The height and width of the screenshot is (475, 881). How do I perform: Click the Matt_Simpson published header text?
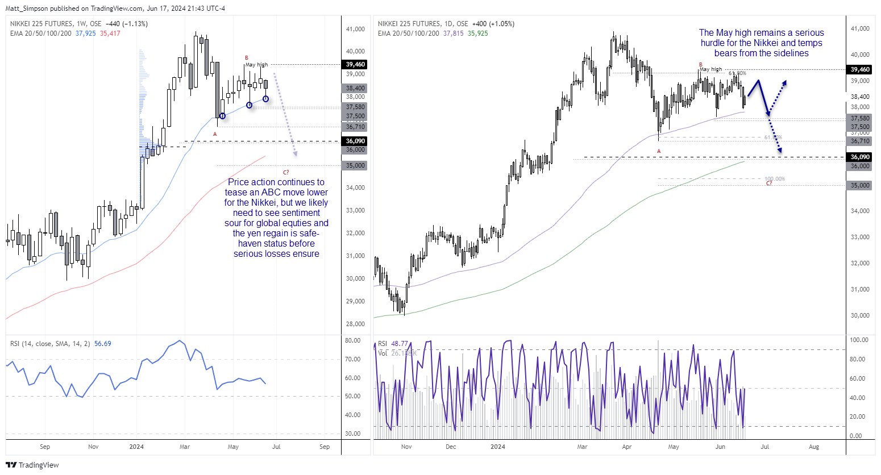click(x=116, y=9)
